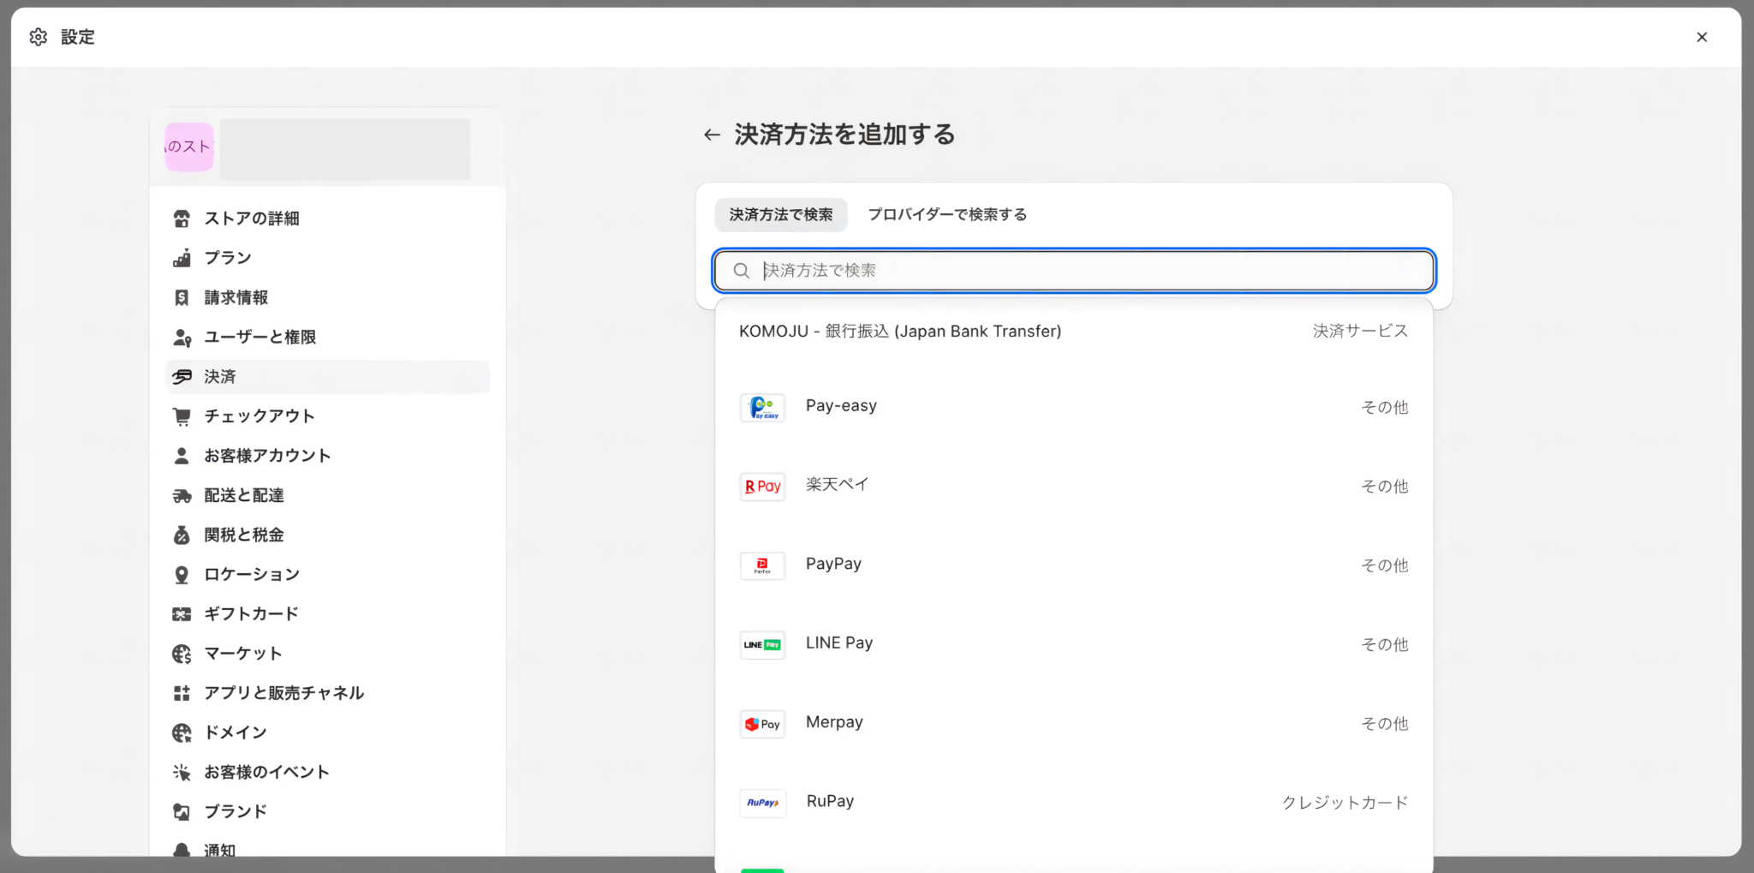Click the チェックアウト cart icon in sidebar

pyautogui.click(x=182, y=416)
